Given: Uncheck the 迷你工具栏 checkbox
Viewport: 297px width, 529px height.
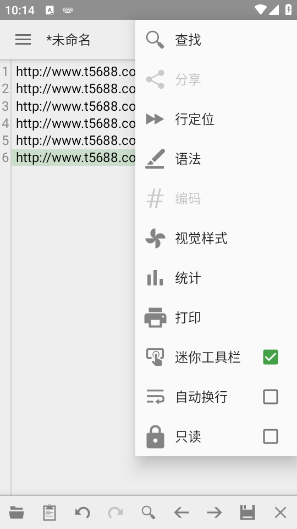Looking at the screenshot, I should pos(271,357).
